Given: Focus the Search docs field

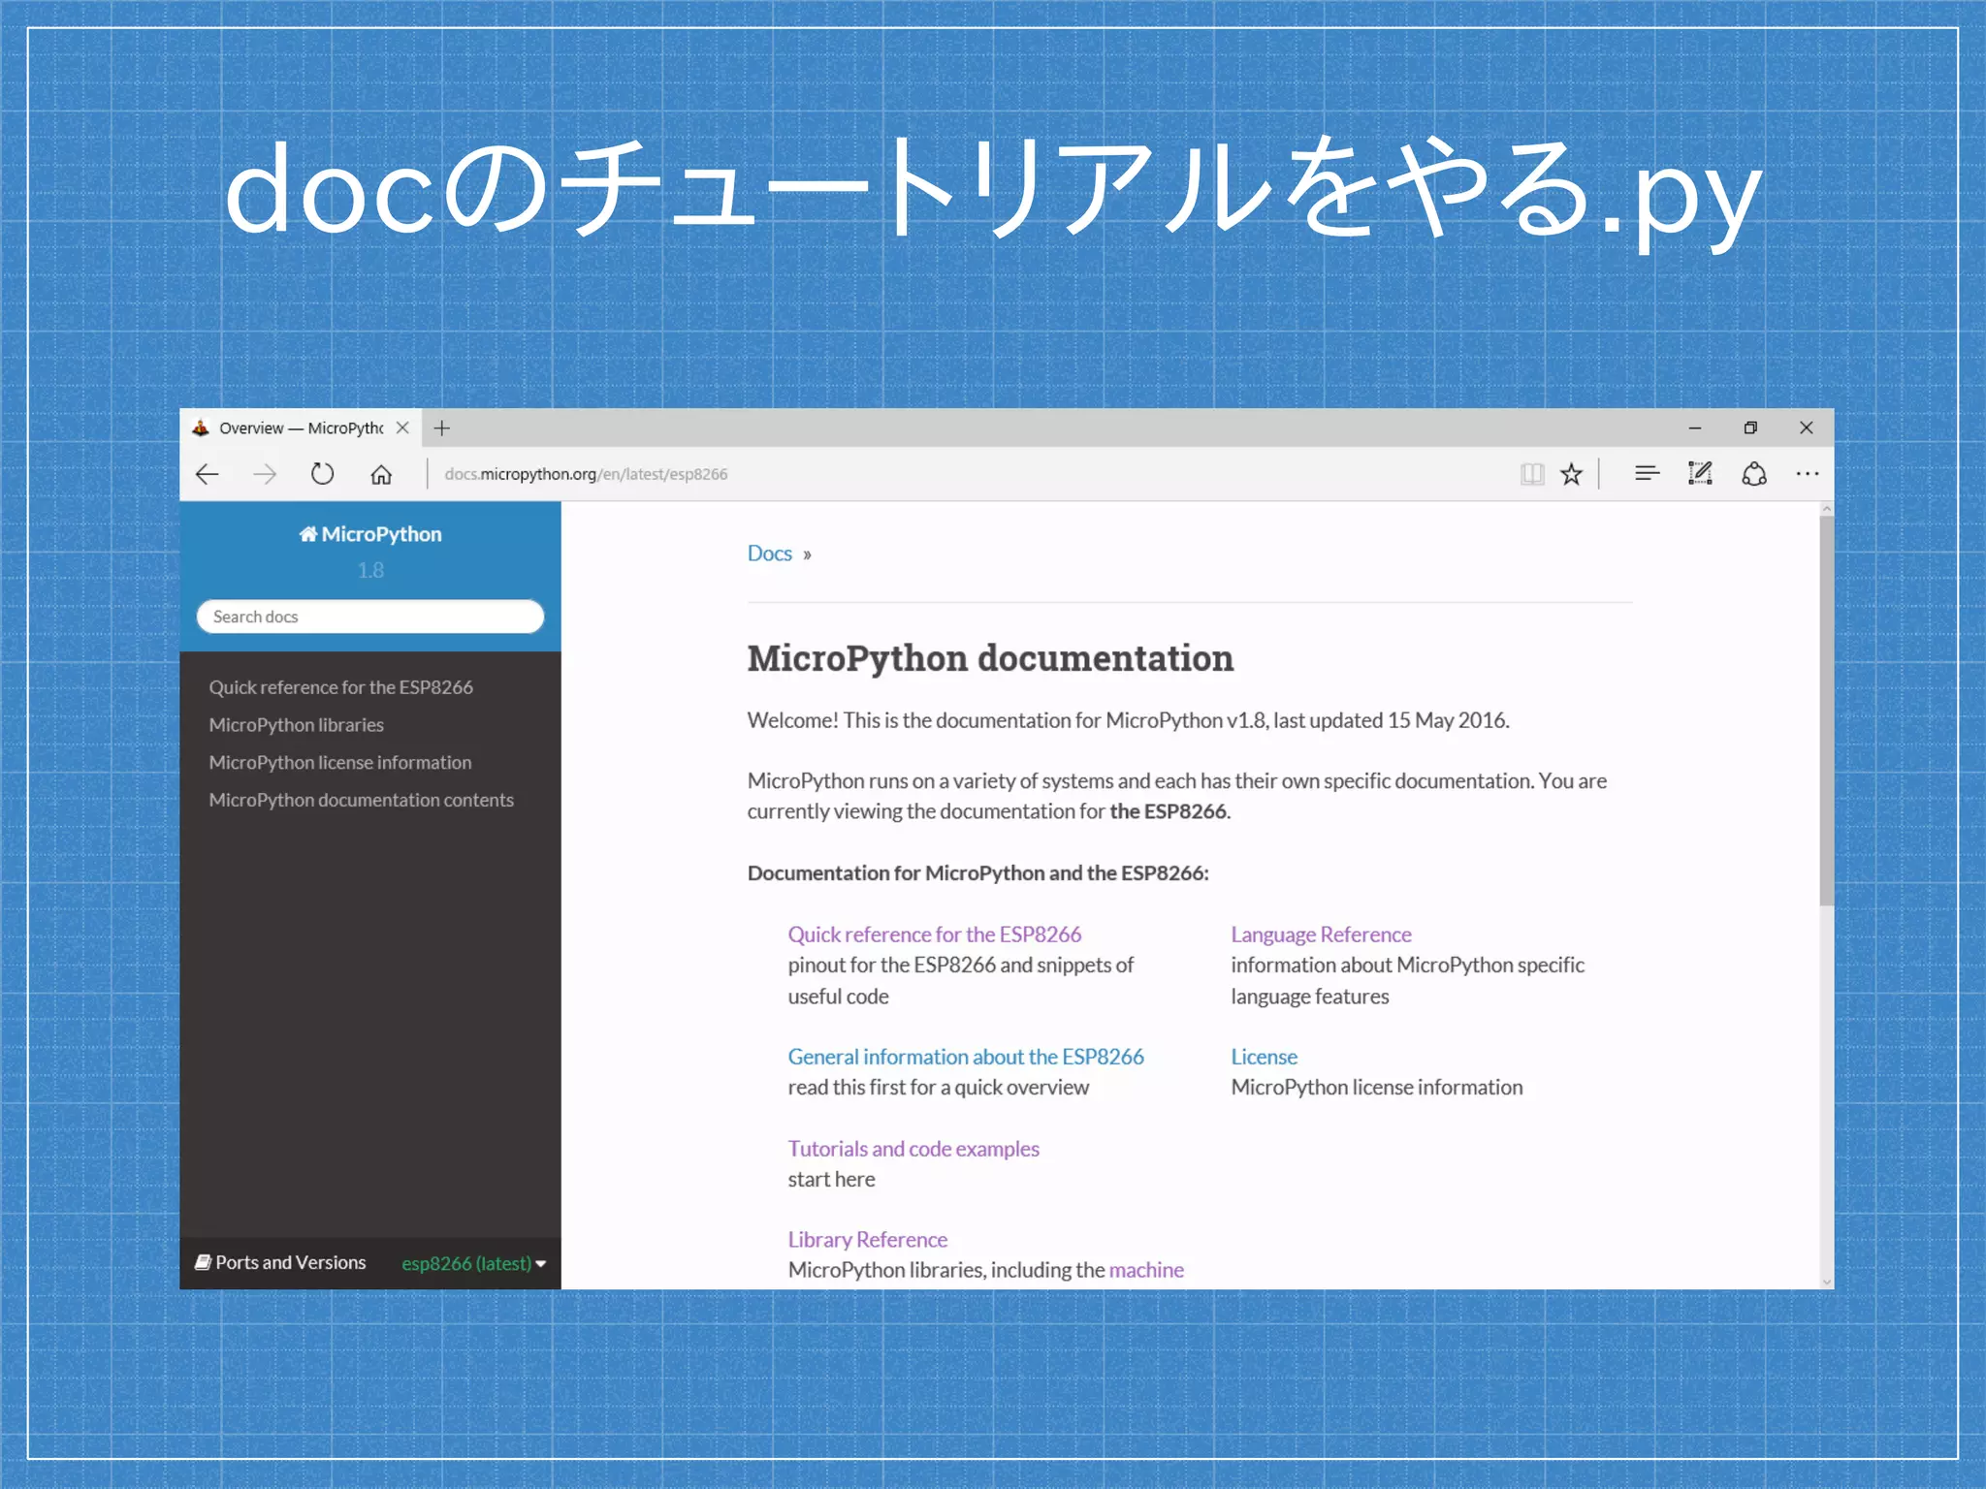Looking at the screenshot, I should (x=370, y=617).
